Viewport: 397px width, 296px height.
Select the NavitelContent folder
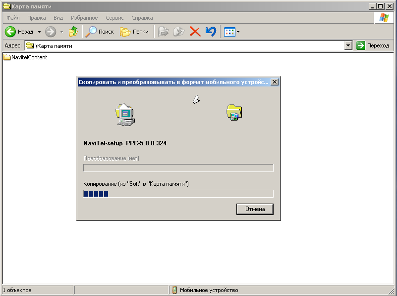(x=29, y=57)
